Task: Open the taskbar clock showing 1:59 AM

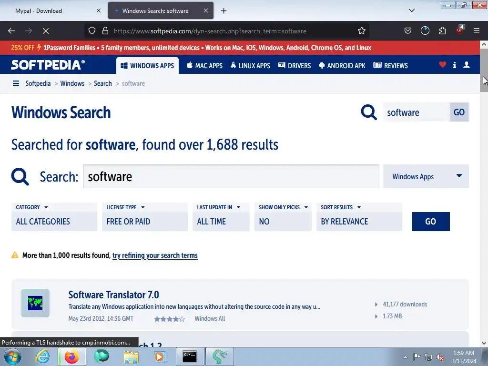Action: point(463,356)
